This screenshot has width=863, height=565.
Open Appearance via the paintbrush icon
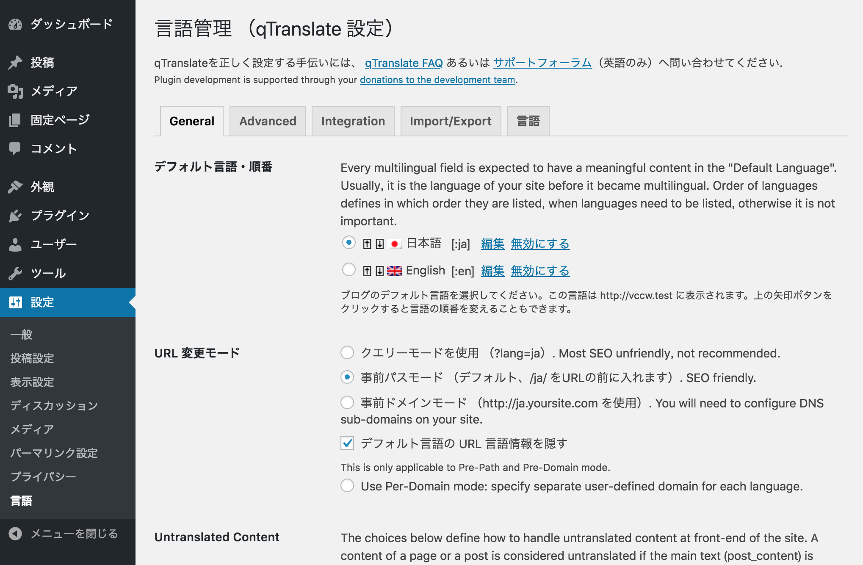point(15,187)
